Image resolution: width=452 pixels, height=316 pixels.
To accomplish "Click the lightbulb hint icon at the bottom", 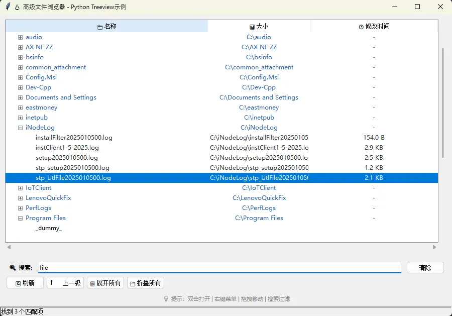I will coord(166,299).
